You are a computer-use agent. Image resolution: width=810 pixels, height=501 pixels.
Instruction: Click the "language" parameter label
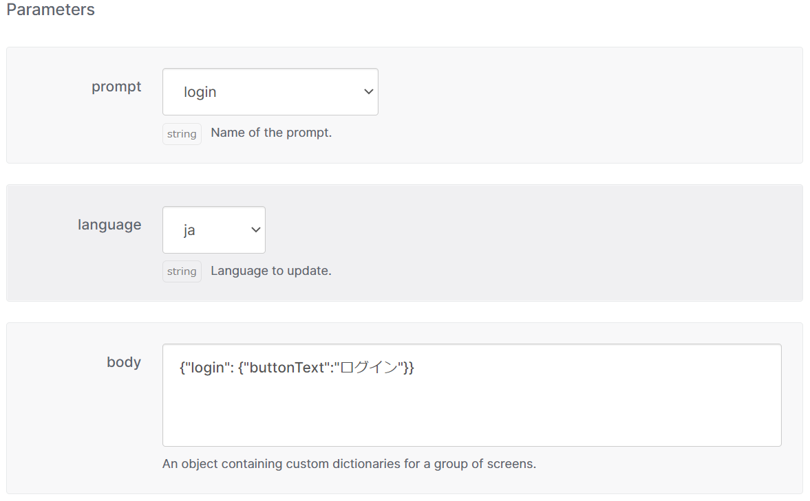109,225
